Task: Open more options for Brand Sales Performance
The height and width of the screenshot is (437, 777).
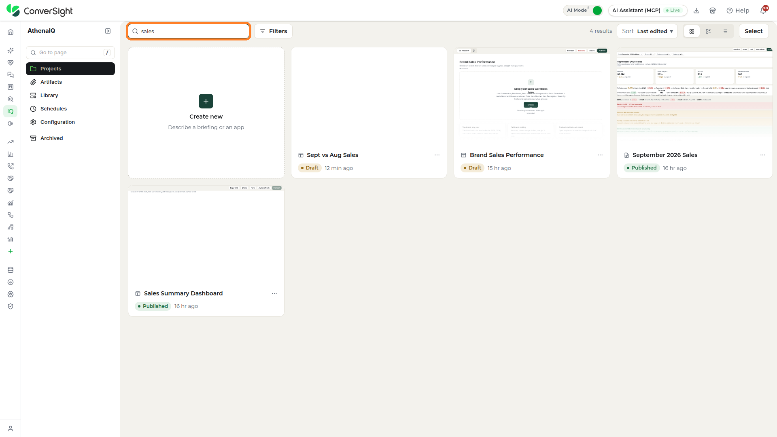Action: (x=600, y=155)
